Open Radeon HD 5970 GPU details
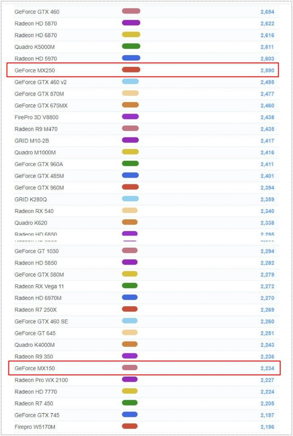The height and width of the screenshot is (436, 293). click(x=35, y=59)
